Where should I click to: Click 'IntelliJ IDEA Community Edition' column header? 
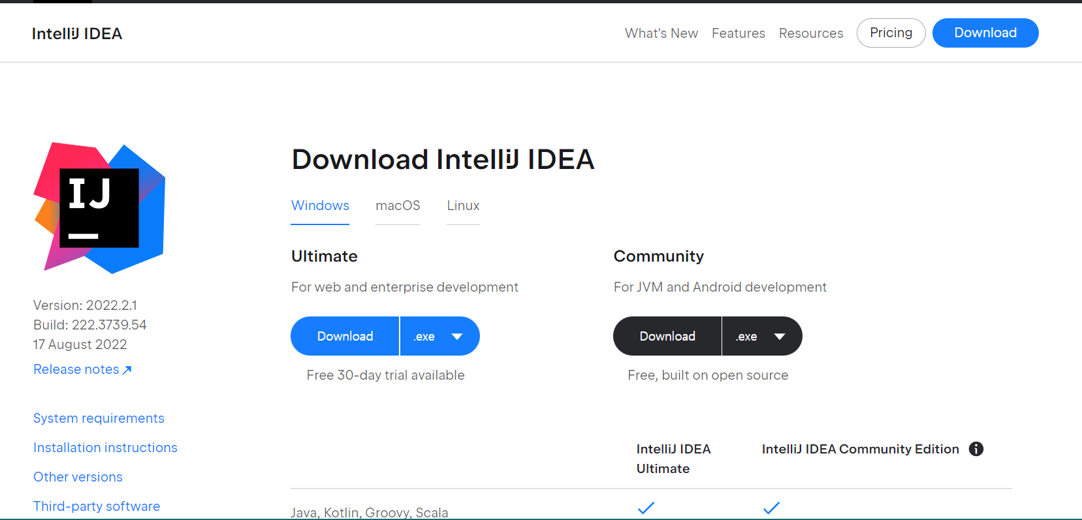click(860, 449)
